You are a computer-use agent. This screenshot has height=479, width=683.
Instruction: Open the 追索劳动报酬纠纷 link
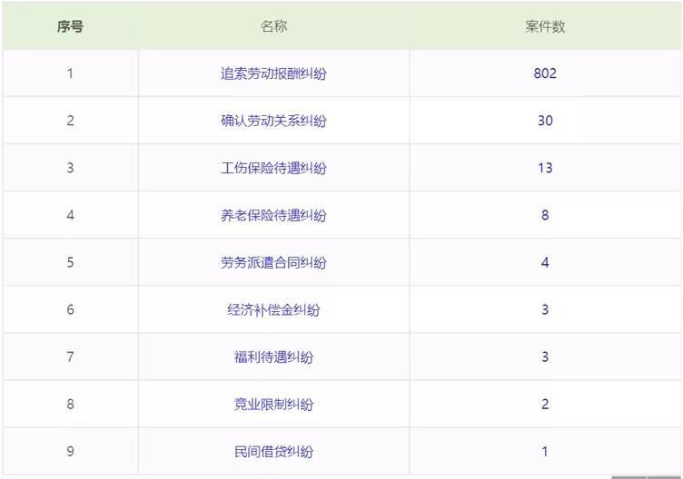point(273,73)
